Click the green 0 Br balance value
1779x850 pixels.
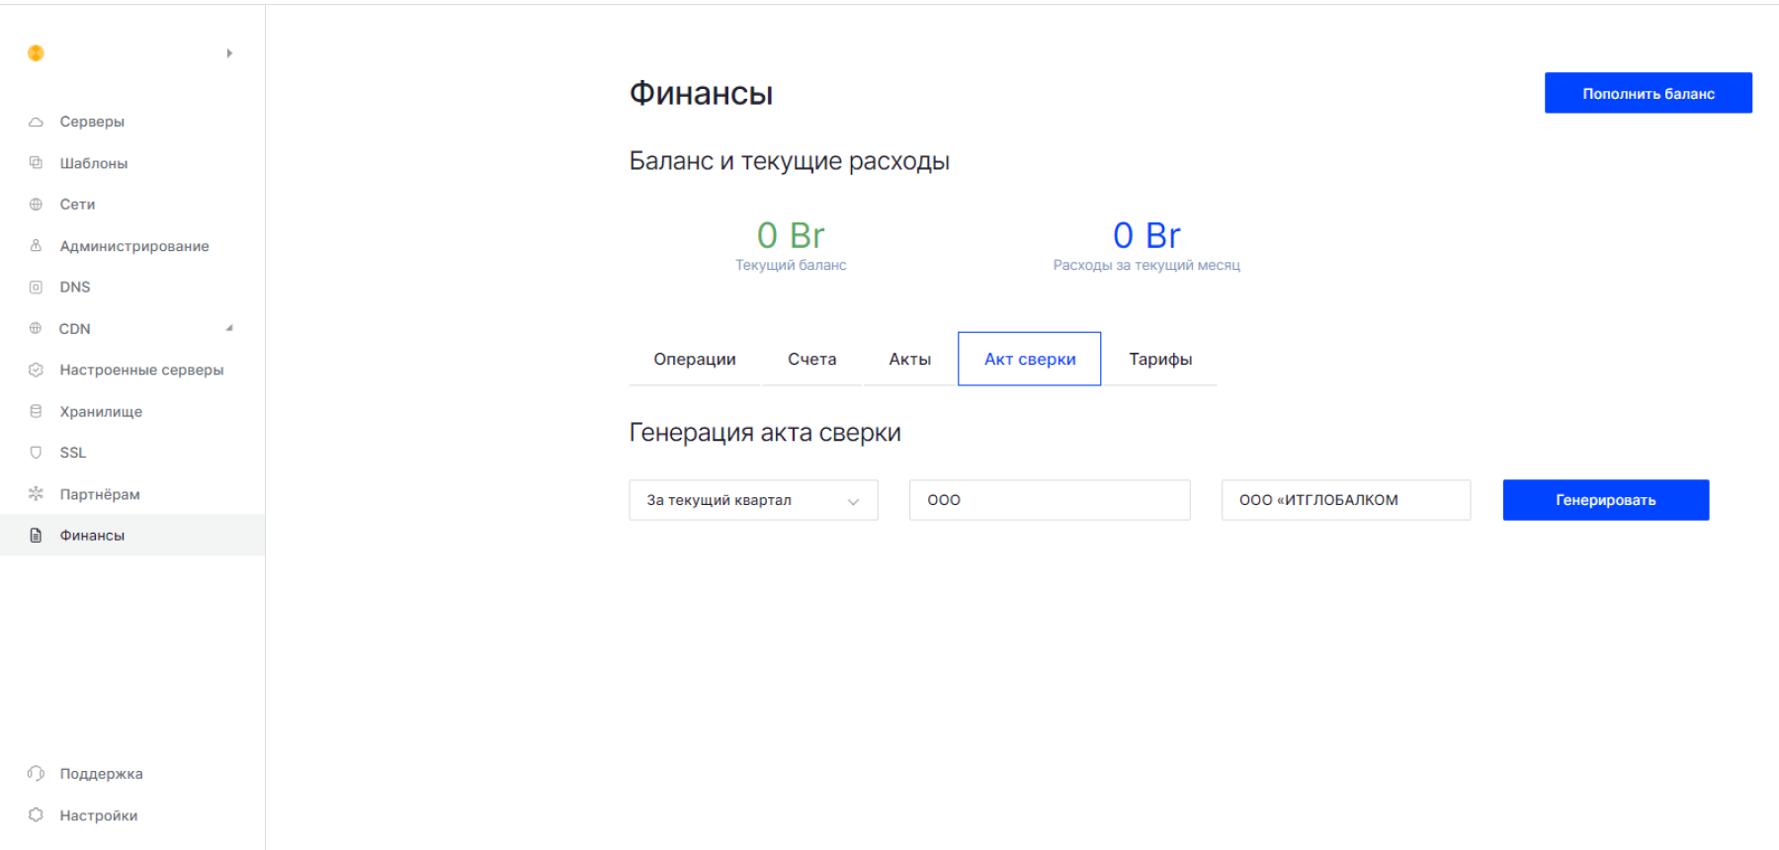(791, 235)
